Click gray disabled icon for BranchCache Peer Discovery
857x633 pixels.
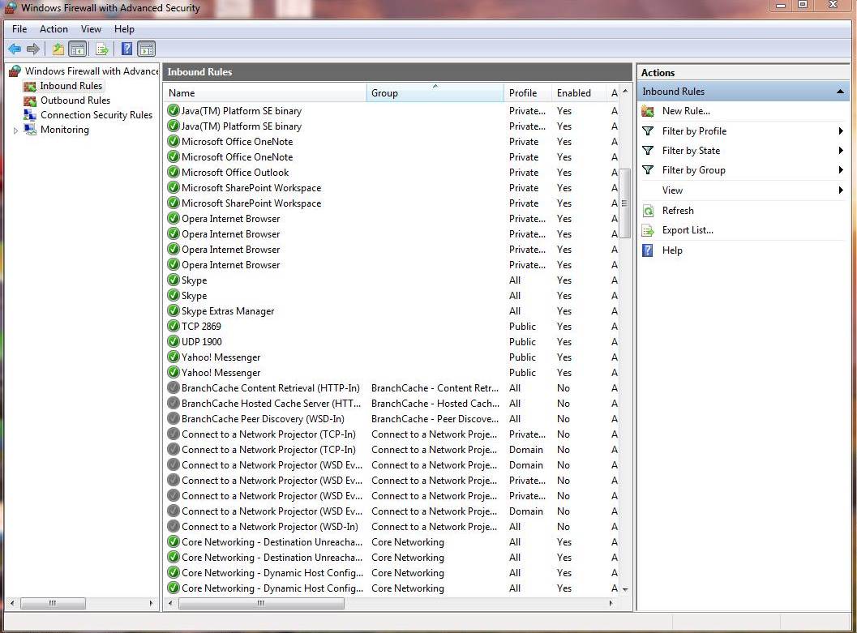174,418
